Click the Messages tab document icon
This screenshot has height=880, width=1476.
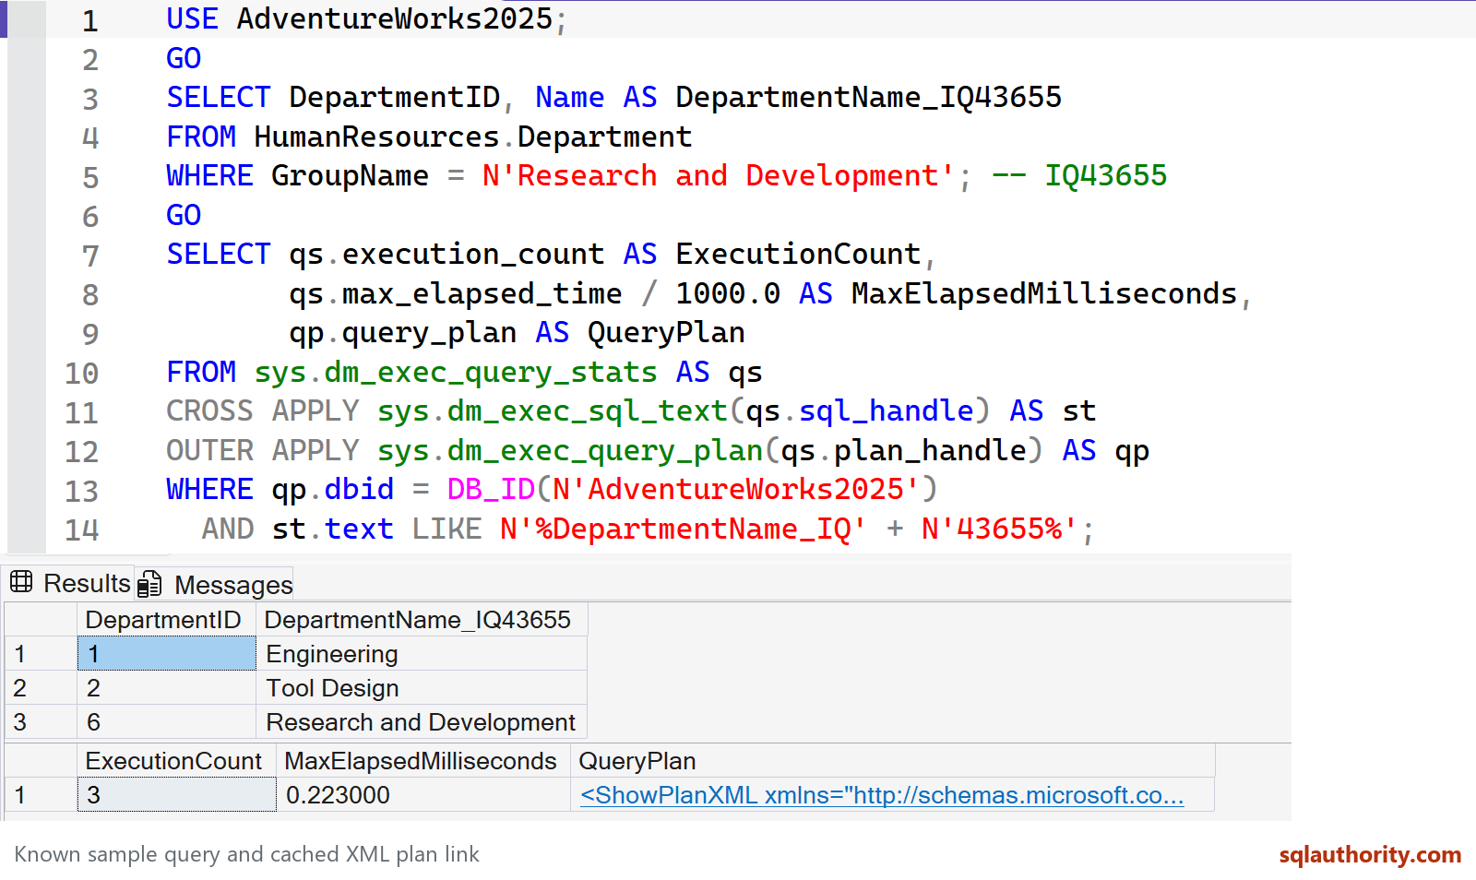coord(149,584)
